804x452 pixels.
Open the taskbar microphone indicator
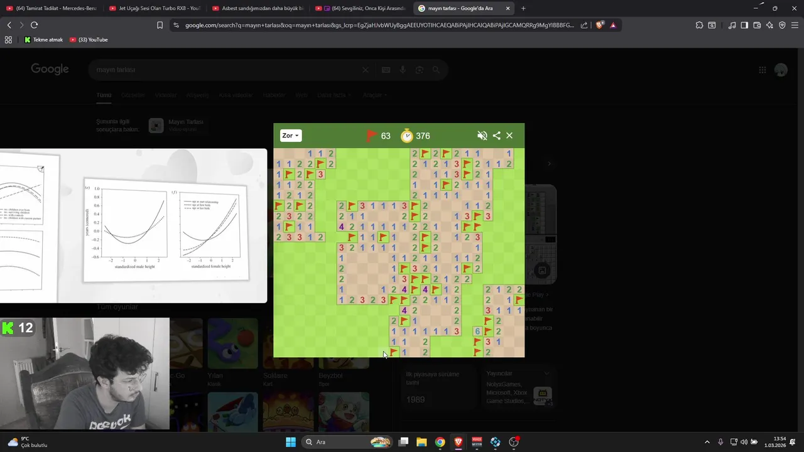pos(720,442)
